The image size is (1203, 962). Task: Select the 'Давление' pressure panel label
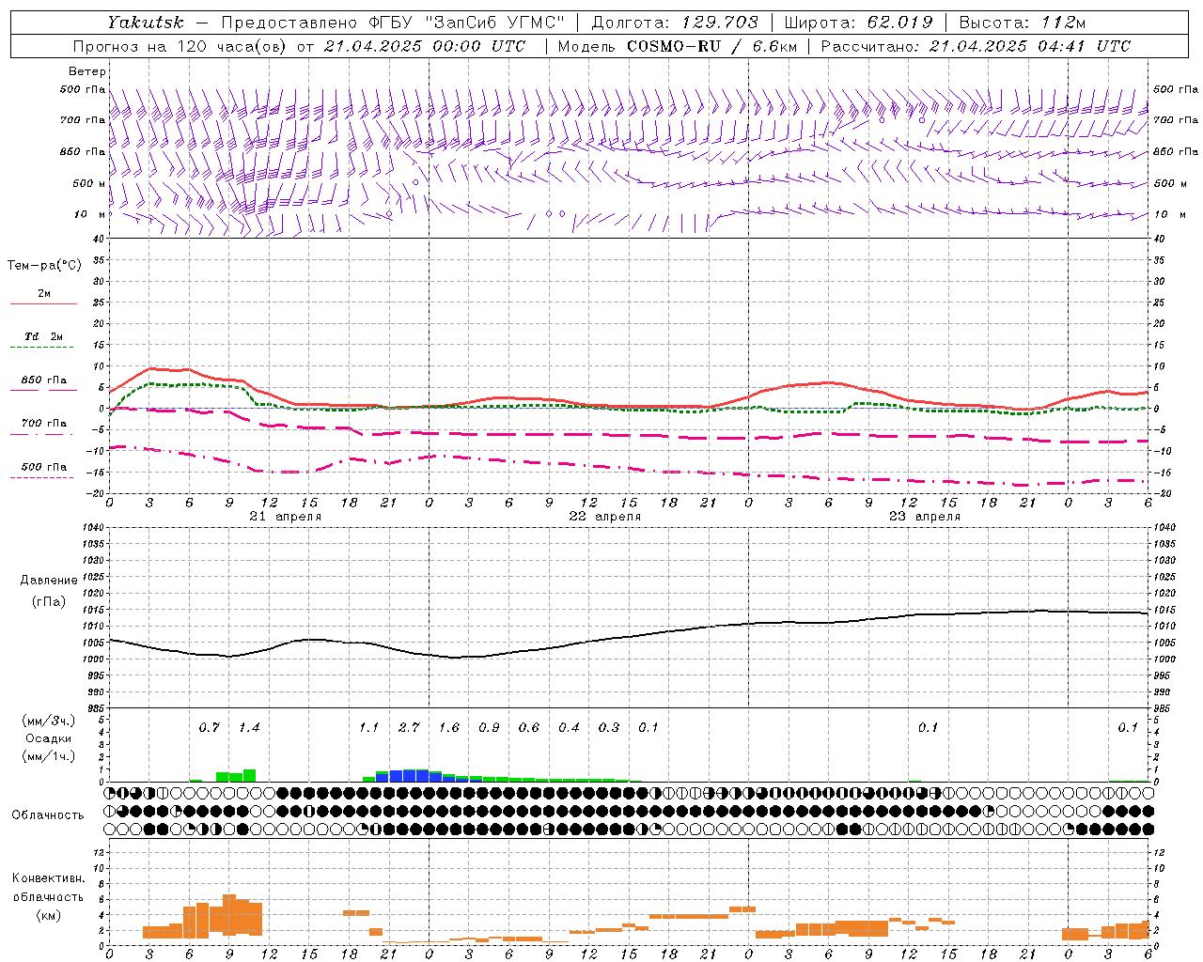click(49, 581)
